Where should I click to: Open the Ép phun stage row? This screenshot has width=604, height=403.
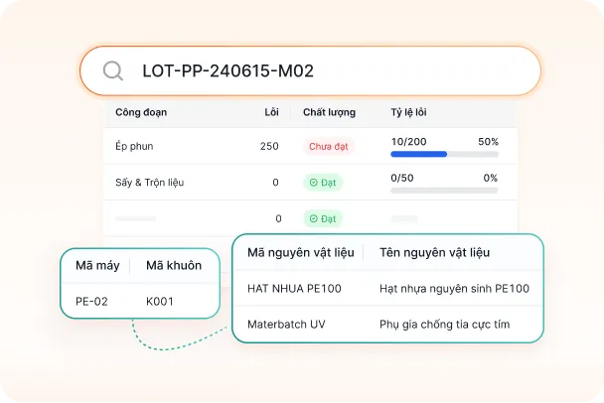(311, 146)
